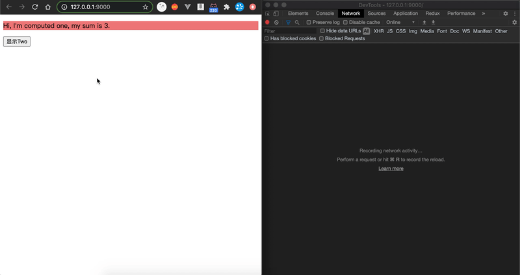Open the browser home page
The height and width of the screenshot is (275, 520).
click(47, 7)
